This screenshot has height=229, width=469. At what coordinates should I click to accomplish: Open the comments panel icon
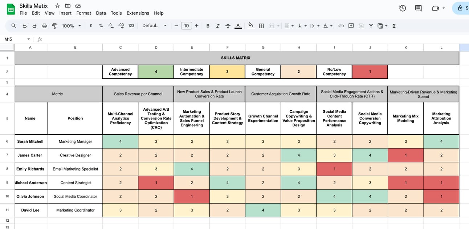pos(418,8)
